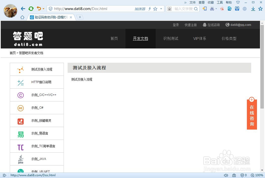Click the browser back arrow
The width and height of the screenshot is (265, 178).
(23, 9)
